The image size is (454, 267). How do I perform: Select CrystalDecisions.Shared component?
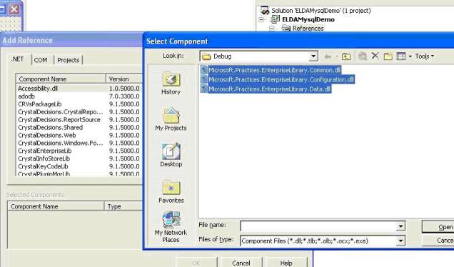click(51, 127)
